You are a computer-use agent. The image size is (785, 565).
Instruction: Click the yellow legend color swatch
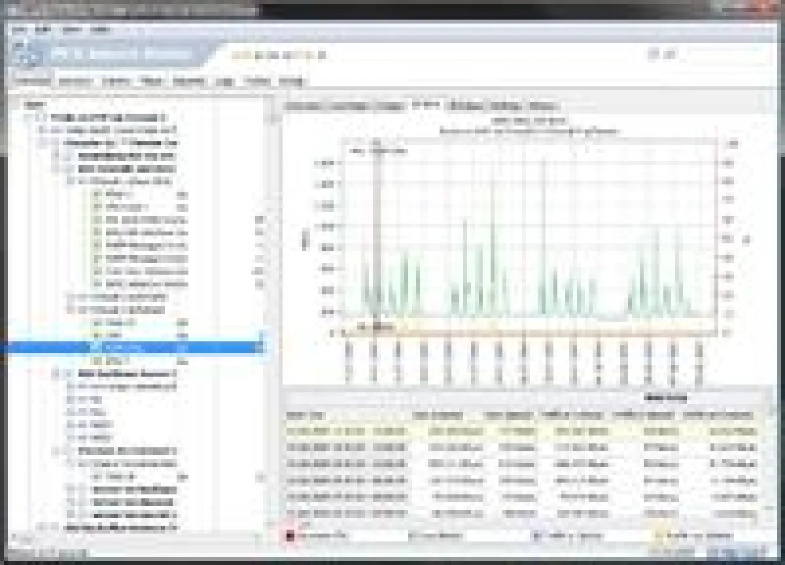point(662,536)
